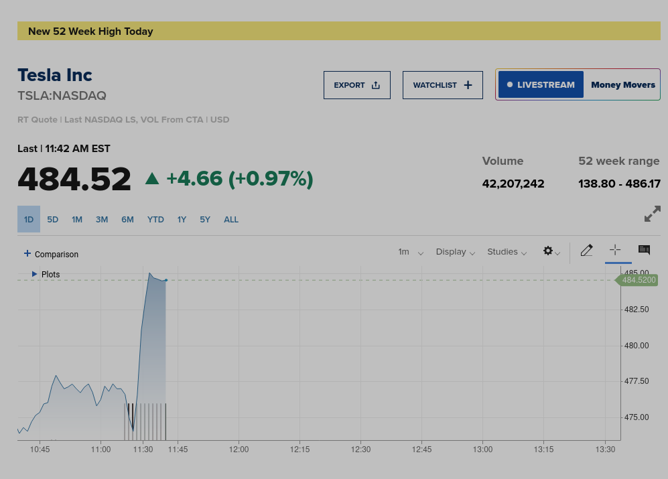Click the TSLA:NASDAQ ticker text
Screen dimensions: 668x479
click(62, 95)
